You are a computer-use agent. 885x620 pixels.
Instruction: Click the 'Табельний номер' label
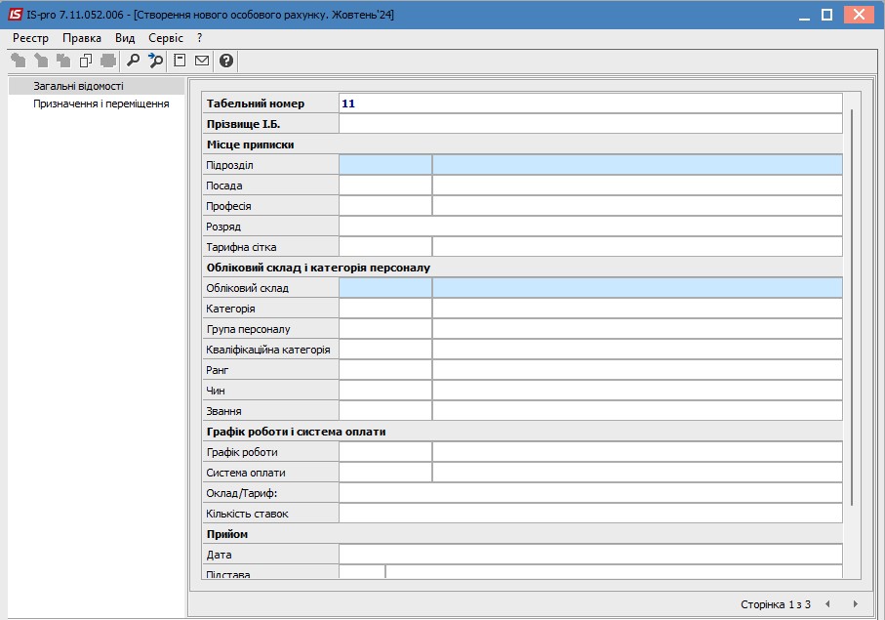click(255, 103)
